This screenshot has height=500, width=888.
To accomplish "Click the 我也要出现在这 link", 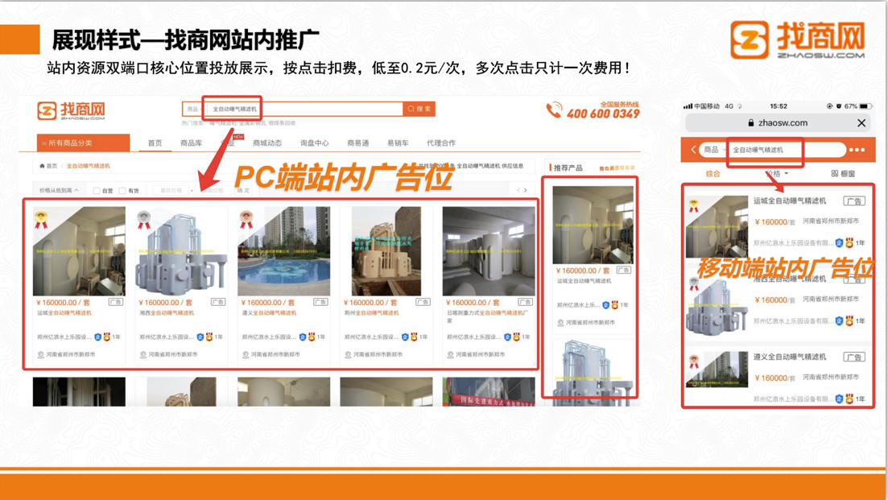I will click(x=617, y=168).
